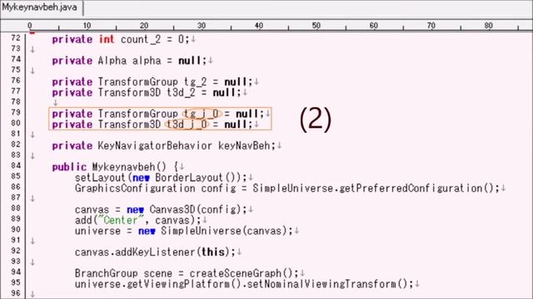The image size is (533, 299).
Task: Click line number 90 in gutter
Action: (x=16, y=229)
